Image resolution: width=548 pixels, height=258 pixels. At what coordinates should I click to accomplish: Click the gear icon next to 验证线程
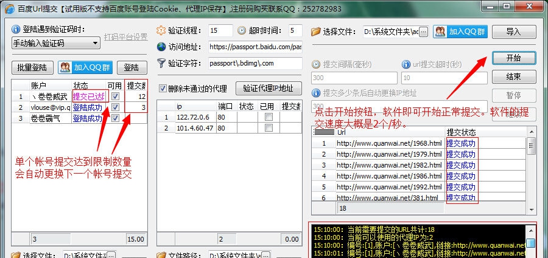(161, 30)
